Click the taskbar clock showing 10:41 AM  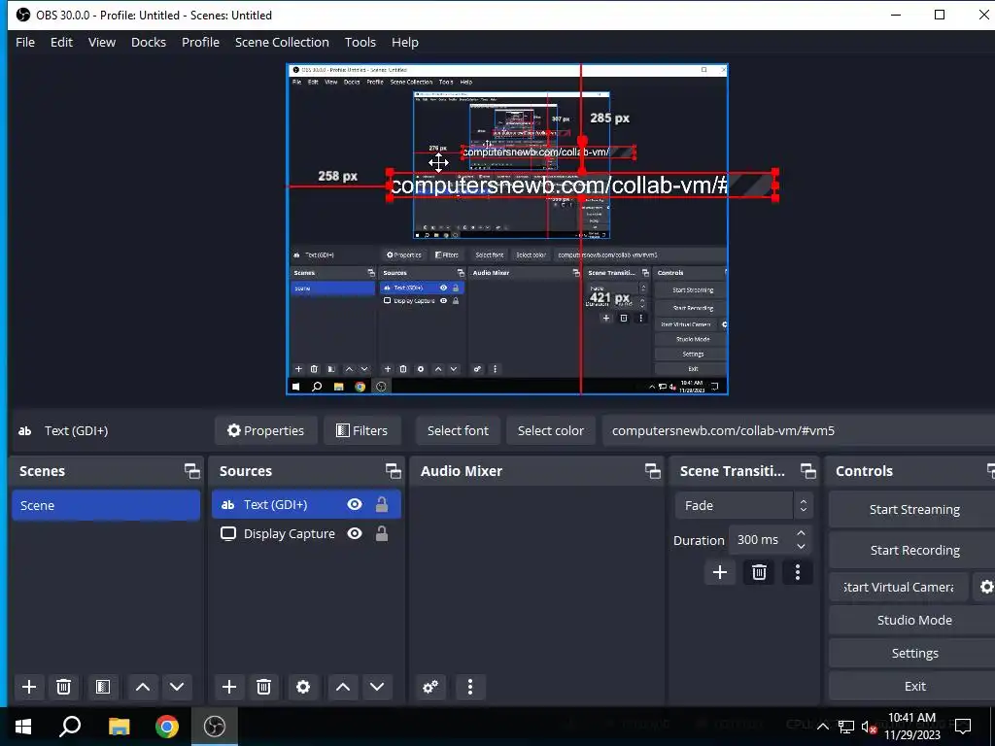click(912, 727)
